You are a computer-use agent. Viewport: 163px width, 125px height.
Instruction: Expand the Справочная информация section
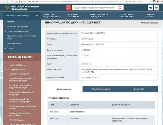click(17, 31)
